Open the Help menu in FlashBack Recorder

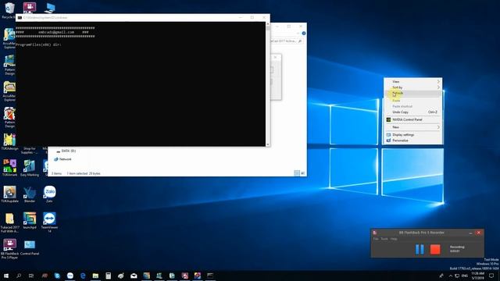point(394,239)
